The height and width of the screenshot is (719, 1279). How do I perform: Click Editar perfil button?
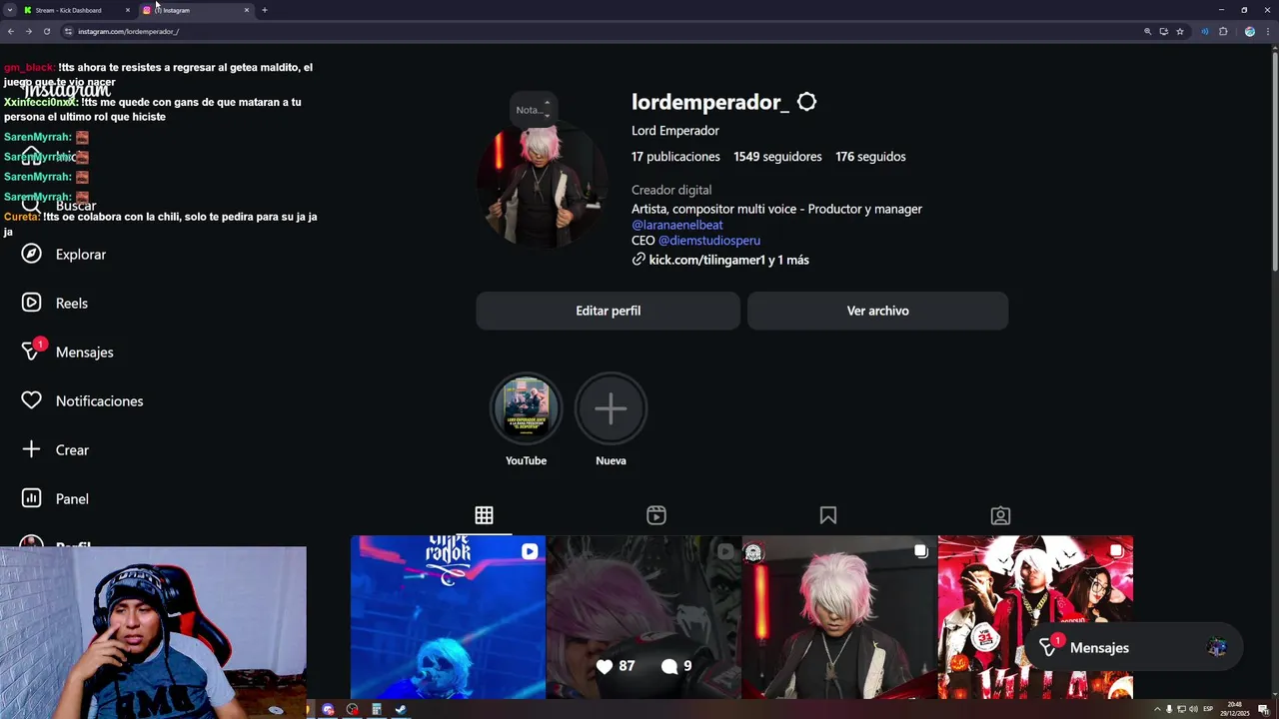click(x=608, y=311)
